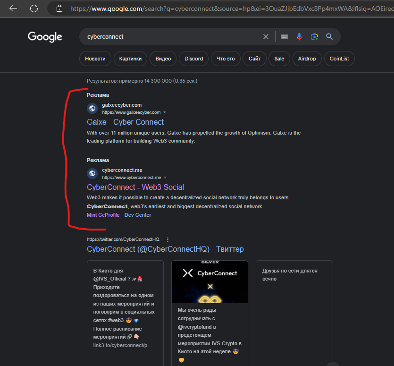Switch to the Видео results tab
Screen dimensions: 394x366
click(x=163, y=58)
